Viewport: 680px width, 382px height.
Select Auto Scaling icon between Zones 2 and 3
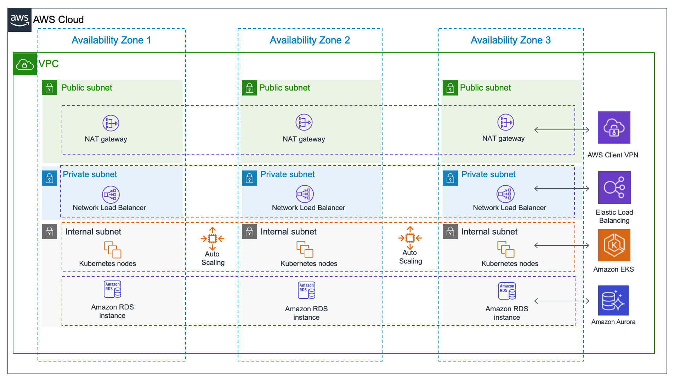[410, 238]
